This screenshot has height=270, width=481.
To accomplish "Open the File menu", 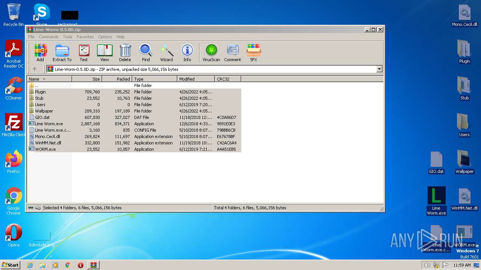I will 31,37.
